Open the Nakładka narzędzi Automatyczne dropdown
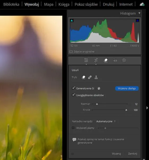This screenshot has height=160, width=149. coord(106,121)
